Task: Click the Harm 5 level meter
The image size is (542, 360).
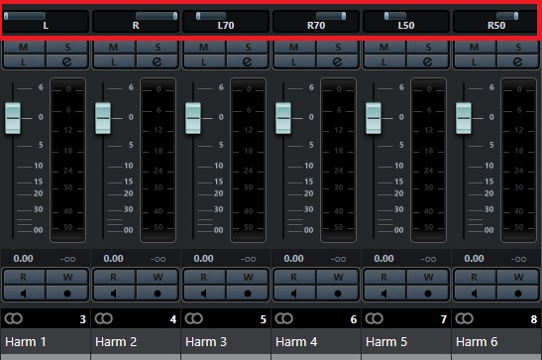Action: (x=429, y=160)
